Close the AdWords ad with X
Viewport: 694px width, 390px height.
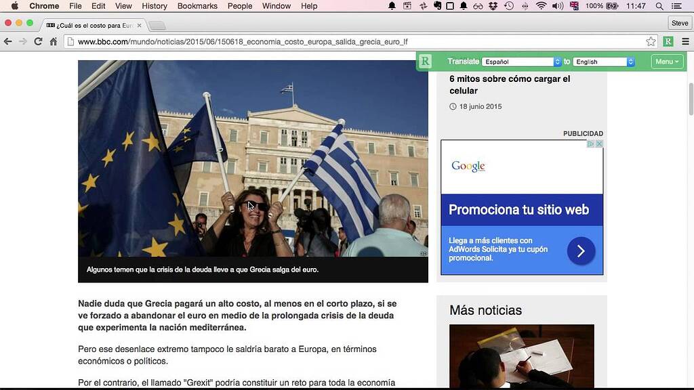coord(599,144)
